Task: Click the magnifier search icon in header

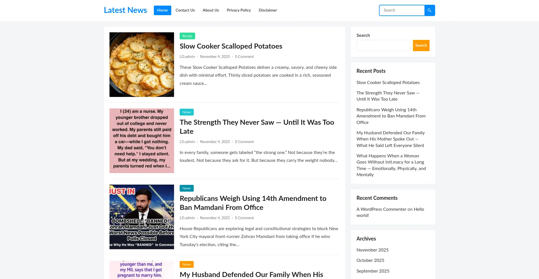Action: [429, 10]
